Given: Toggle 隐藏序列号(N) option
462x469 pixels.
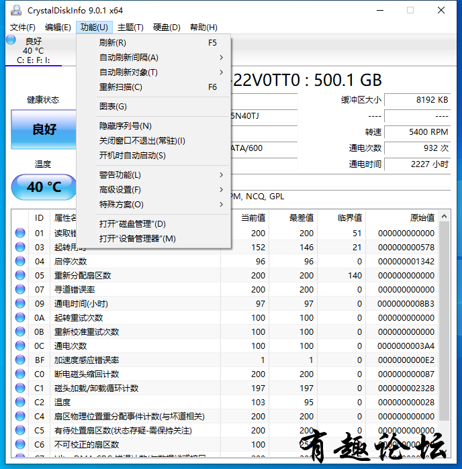Looking at the screenshot, I should pos(154,126).
